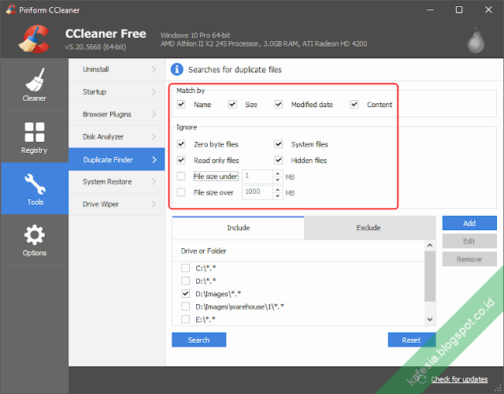Check the D:\*.* drive checkbox
Viewport: 504px width, 394px height.
click(186, 281)
